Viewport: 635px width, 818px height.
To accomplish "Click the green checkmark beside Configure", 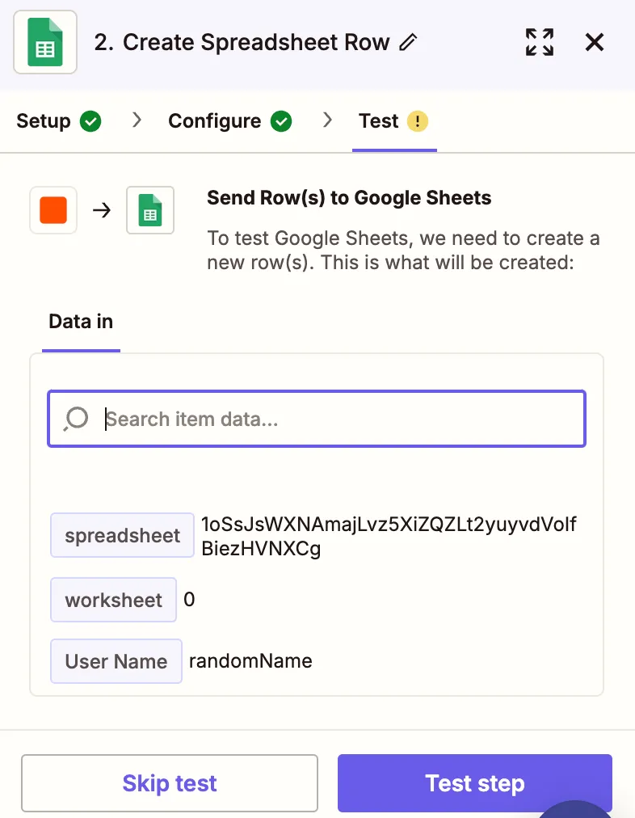I will coord(281,121).
